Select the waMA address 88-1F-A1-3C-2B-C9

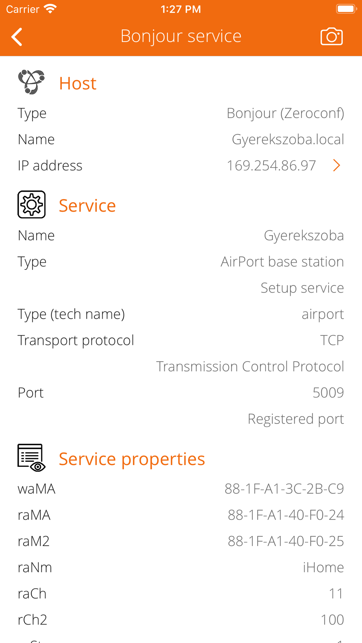284,489
